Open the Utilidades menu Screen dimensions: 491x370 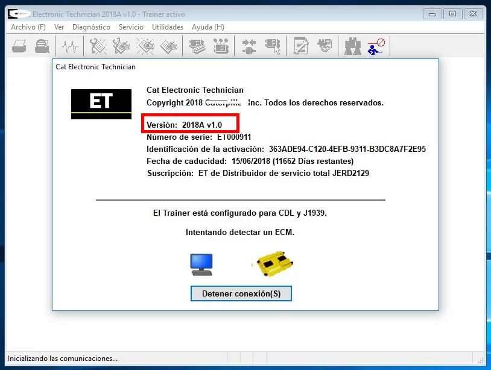(168, 27)
